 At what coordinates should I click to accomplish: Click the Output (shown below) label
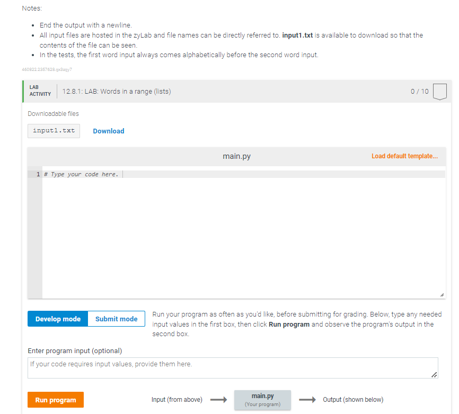pos(353,400)
